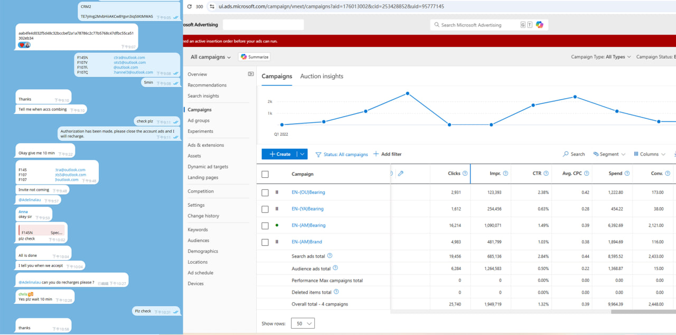Reload the page with the browser refresh icon
Image resolution: width=676 pixels, height=335 pixels.
click(x=189, y=6)
